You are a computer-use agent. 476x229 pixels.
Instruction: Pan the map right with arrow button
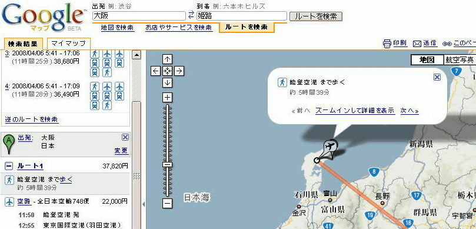click(179, 71)
